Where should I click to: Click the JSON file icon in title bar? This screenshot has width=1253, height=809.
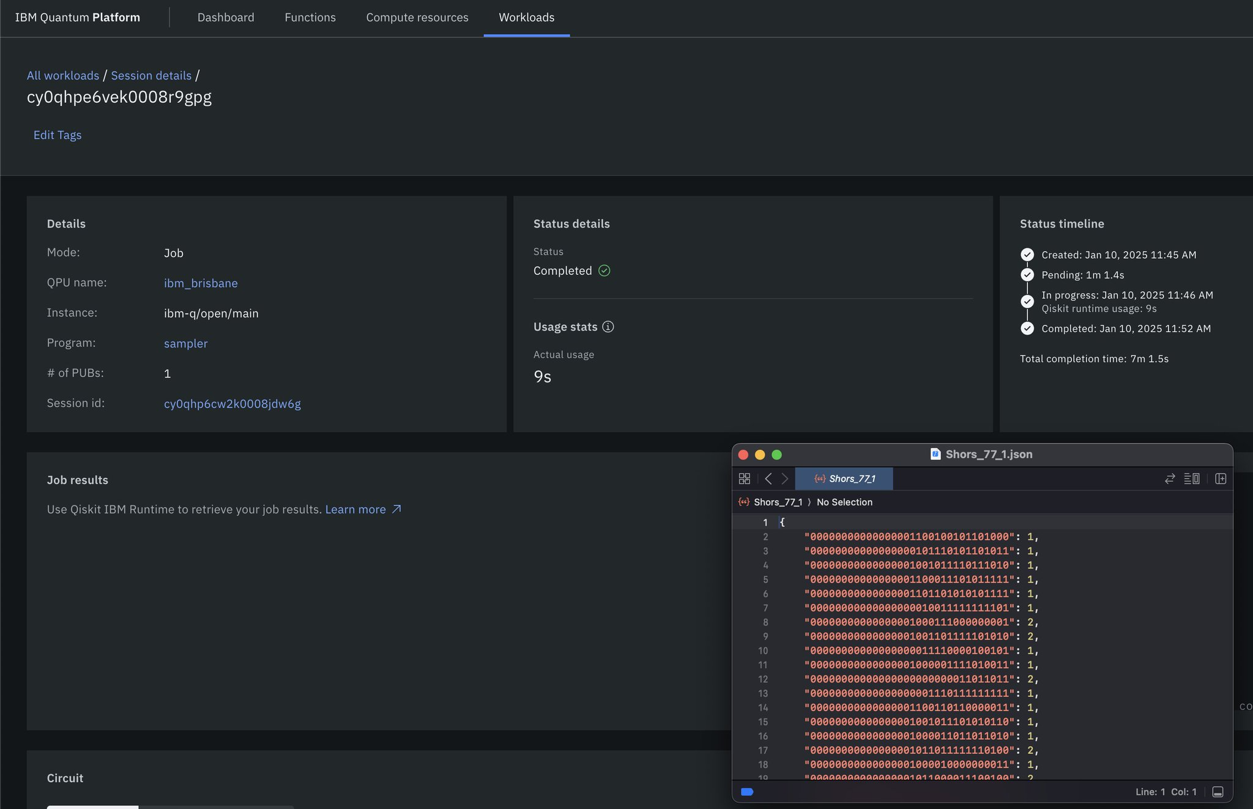tap(935, 454)
